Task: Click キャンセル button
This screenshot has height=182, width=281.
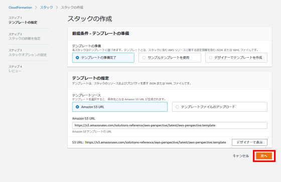Action: pyautogui.click(x=241, y=156)
